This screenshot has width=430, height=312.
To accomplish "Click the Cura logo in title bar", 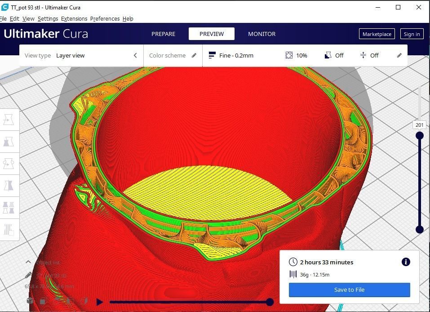I will (4, 7).
